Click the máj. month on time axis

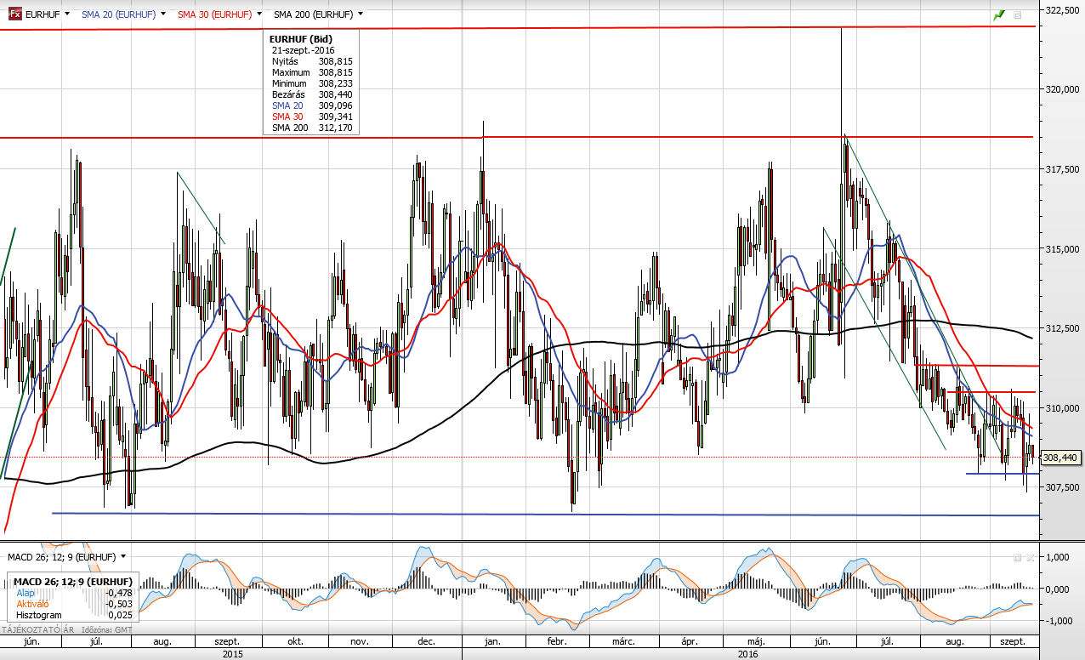[757, 641]
